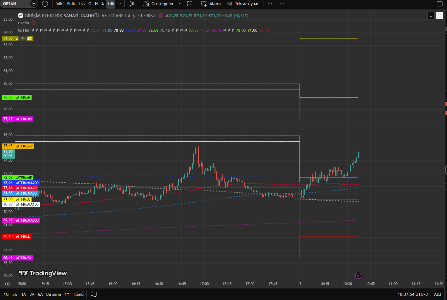The image size is (447, 300).
Task: Choose the H weekly timeframe
Action: pos(96,4)
